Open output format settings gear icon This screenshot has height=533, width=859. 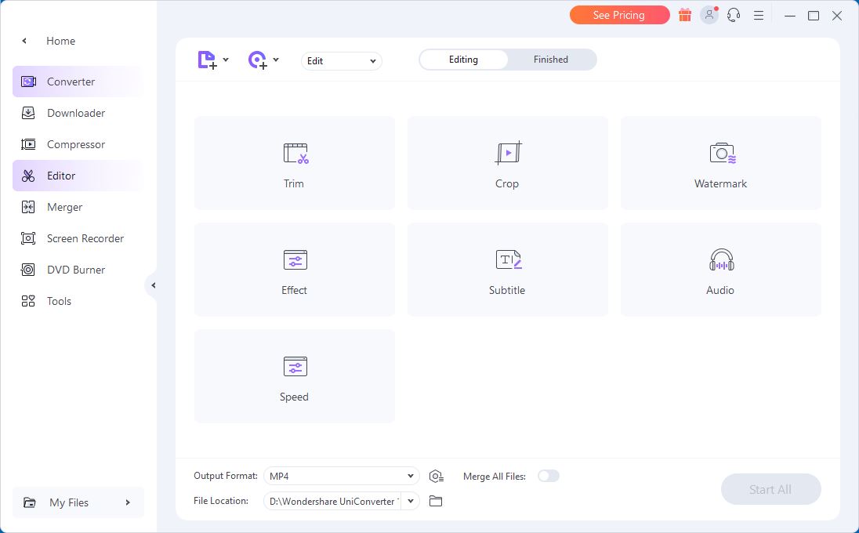coord(436,476)
